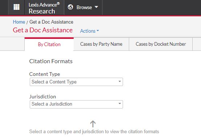Click the Lexis Advance Research logo
The width and height of the screenshot is (201, 139).
tap(44, 8)
